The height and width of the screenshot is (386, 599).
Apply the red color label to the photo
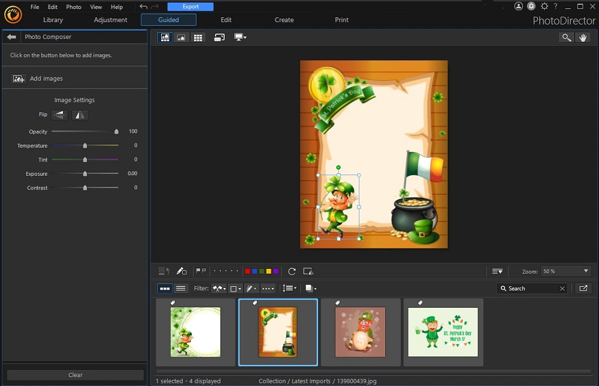[x=247, y=271]
